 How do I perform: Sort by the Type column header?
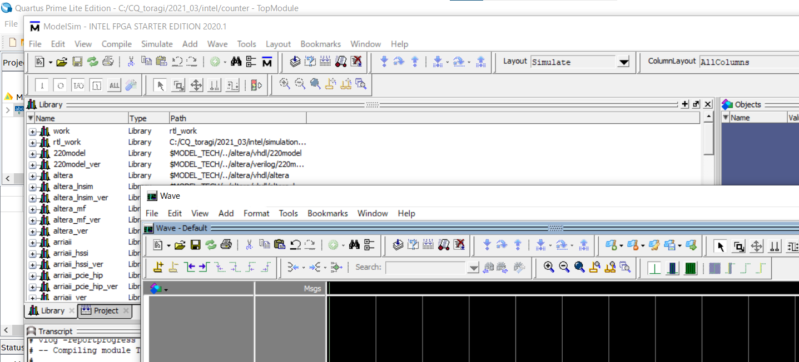pyautogui.click(x=148, y=118)
